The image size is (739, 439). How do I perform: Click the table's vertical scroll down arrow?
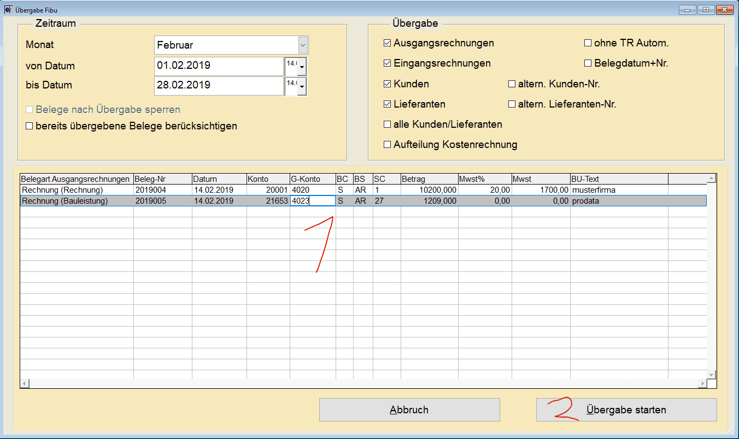(x=711, y=375)
